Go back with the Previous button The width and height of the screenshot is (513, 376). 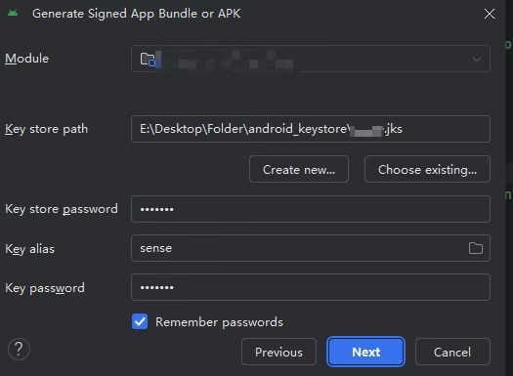(278, 352)
